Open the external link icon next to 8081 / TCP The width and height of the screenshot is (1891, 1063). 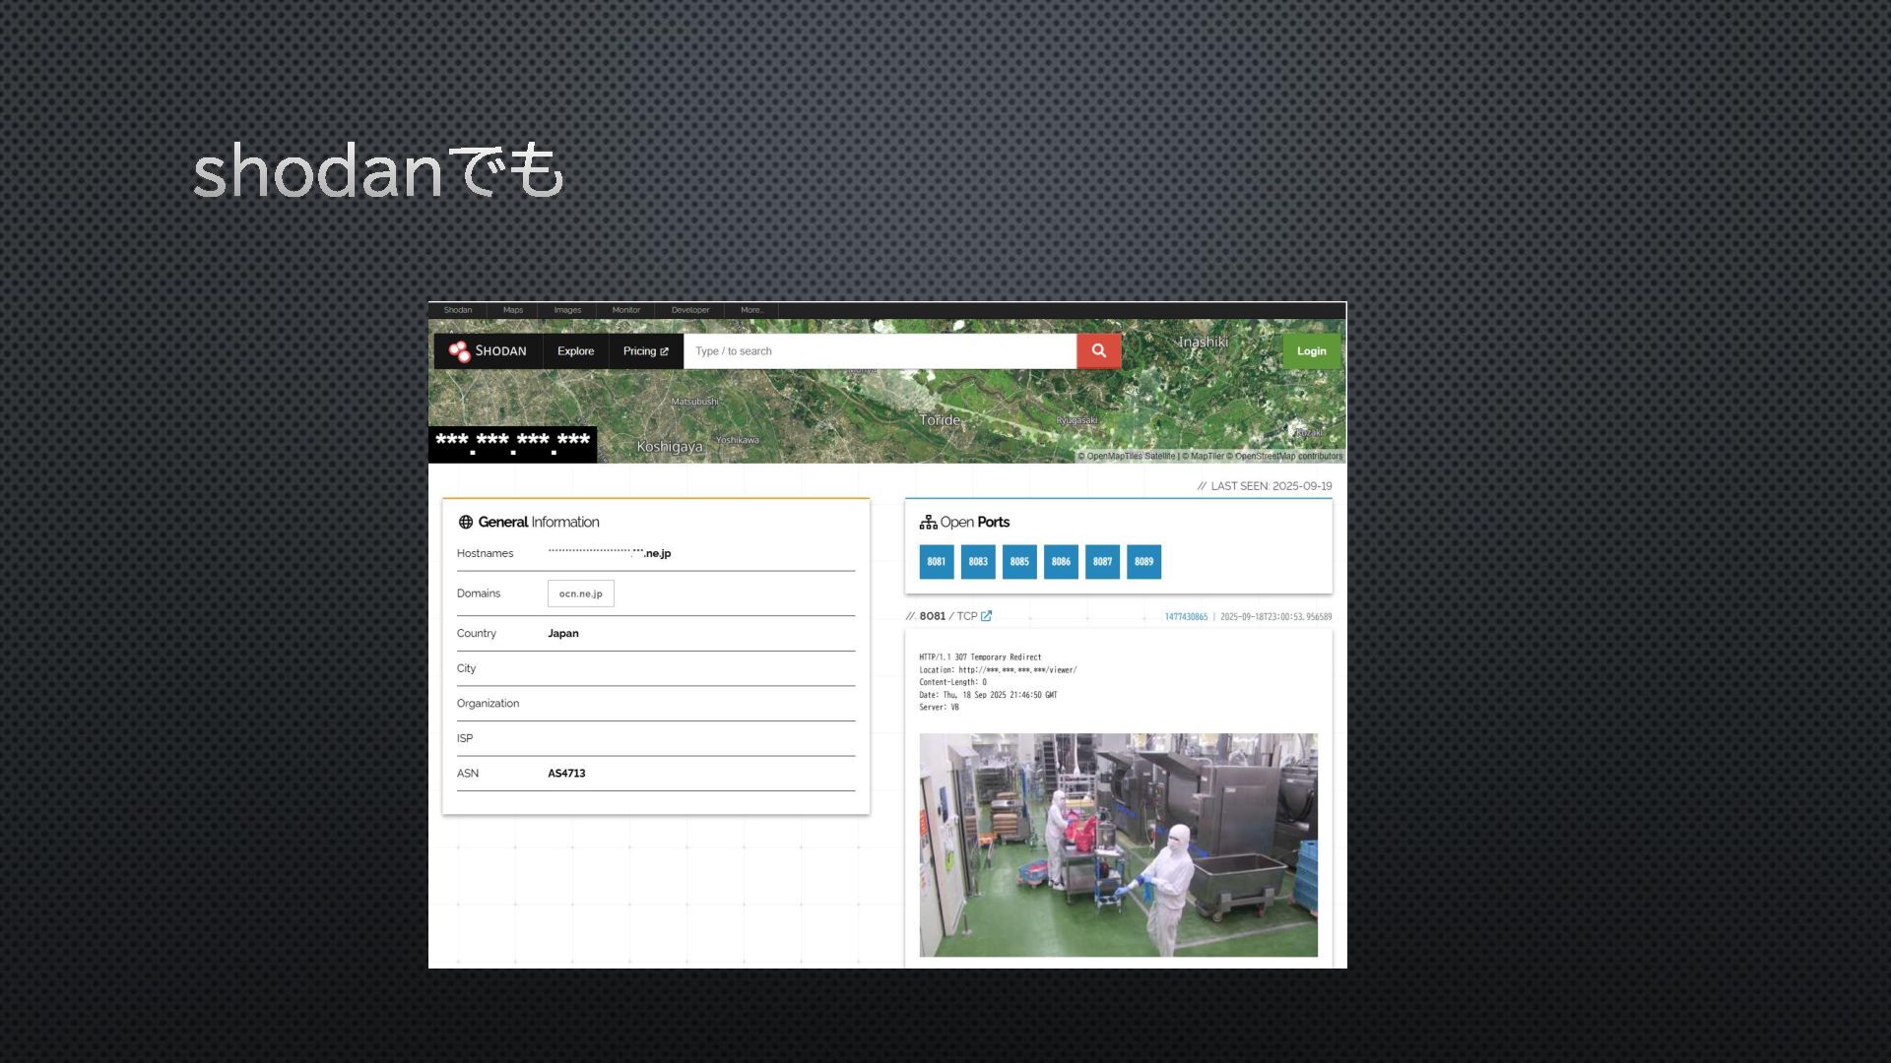click(x=986, y=616)
